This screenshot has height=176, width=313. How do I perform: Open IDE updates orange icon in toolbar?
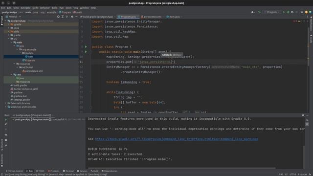coord(306,12)
